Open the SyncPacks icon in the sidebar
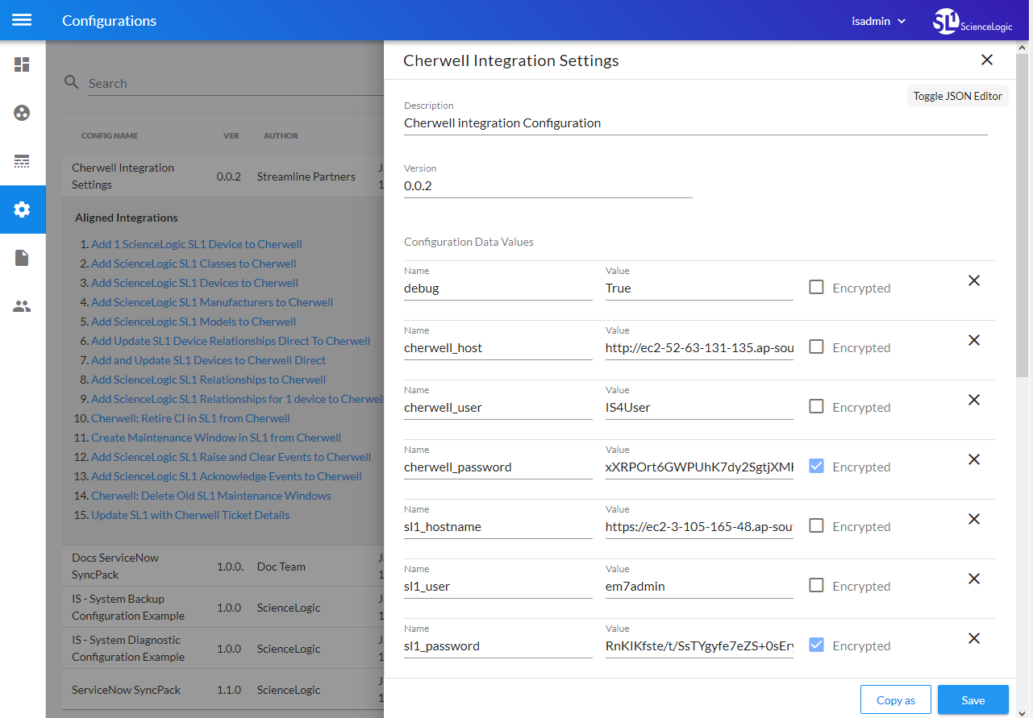 pos(22,113)
